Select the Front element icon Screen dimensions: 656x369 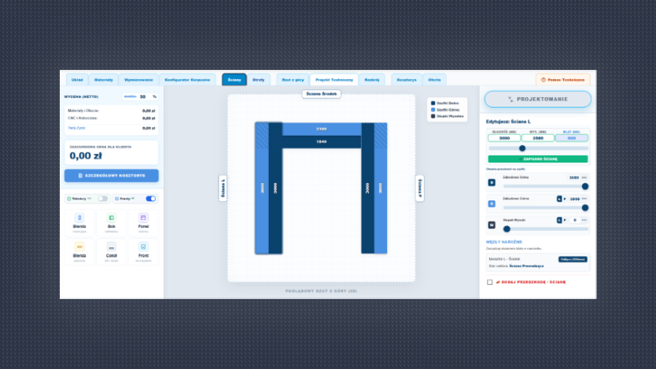pyautogui.click(x=143, y=247)
